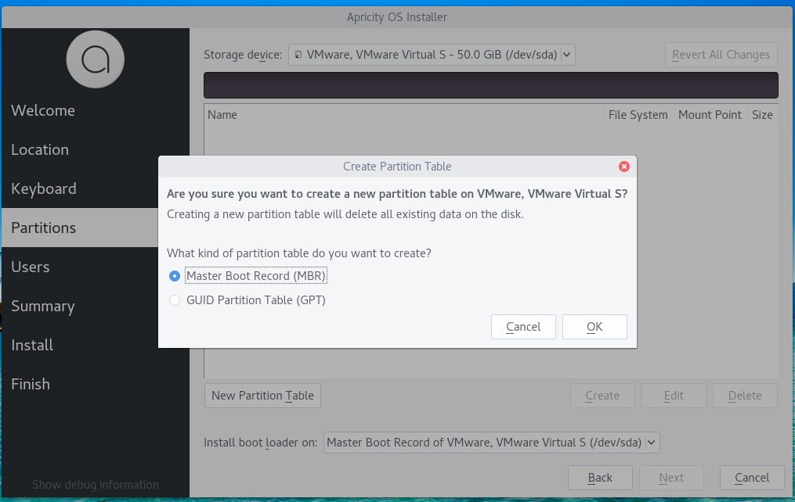Confirm partition table creation with OK
This screenshot has width=795, height=502.
594,327
